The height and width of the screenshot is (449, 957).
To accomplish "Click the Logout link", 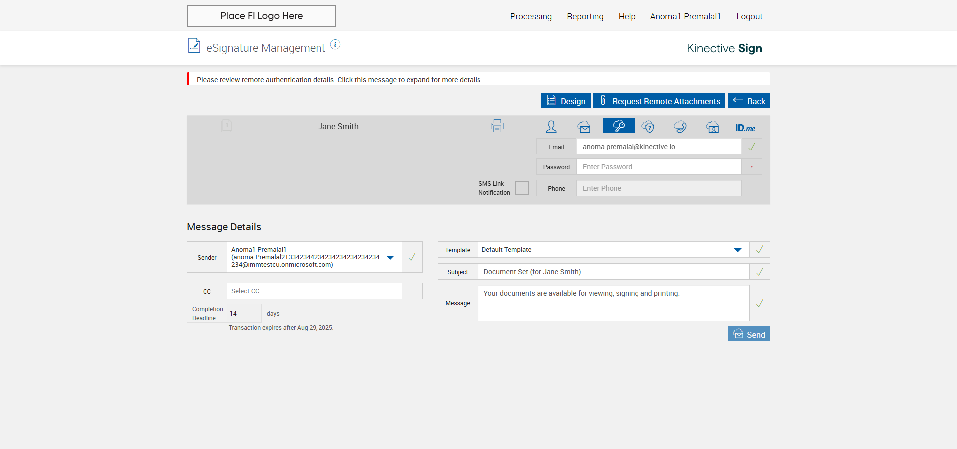I will 750,16.
